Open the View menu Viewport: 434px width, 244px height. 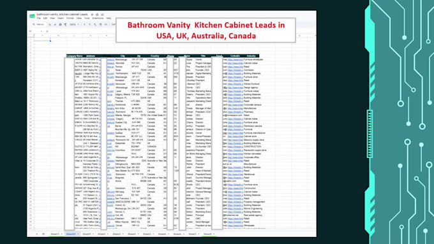[x=52, y=18]
